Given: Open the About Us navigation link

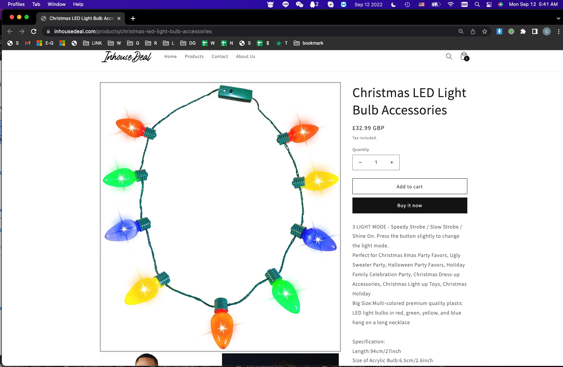Looking at the screenshot, I should pos(246,56).
